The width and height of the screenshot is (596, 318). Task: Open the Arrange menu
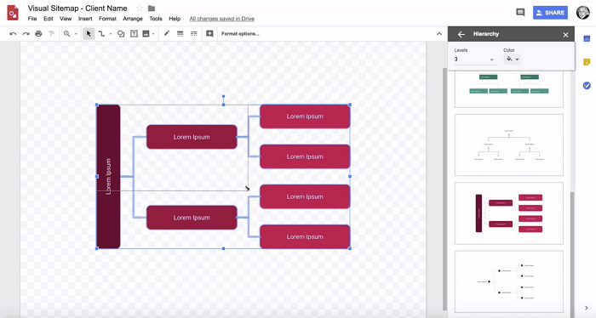click(133, 19)
